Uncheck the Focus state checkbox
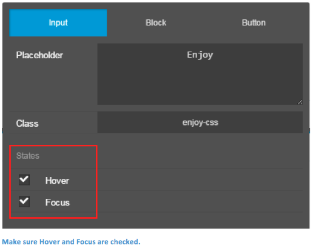The image size is (313, 251). click(x=24, y=201)
